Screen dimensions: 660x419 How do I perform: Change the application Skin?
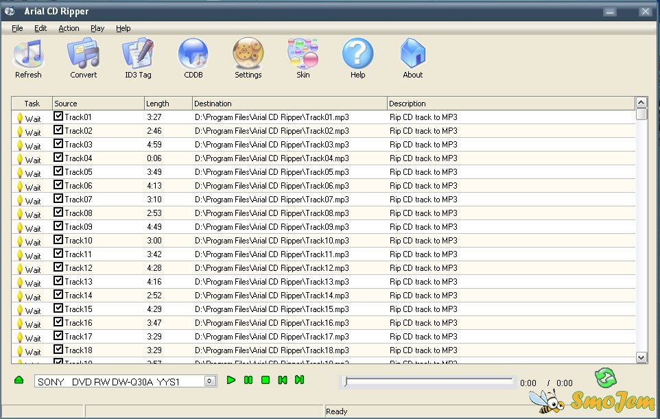(x=303, y=53)
